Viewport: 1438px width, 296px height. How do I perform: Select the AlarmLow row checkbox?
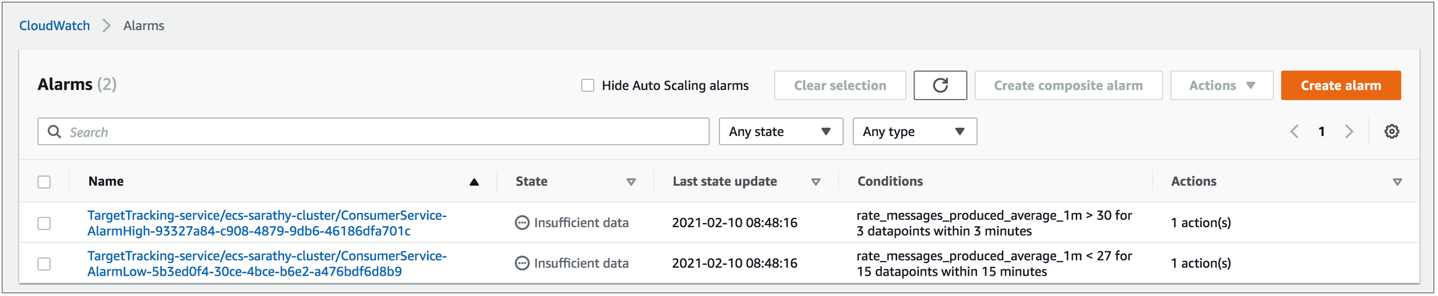pyautogui.click(x=44, y=264)
